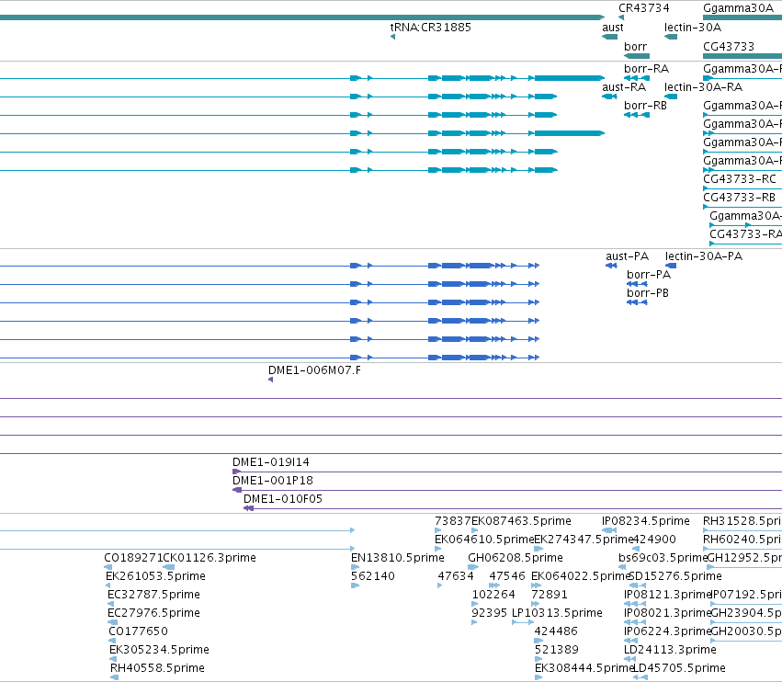
Task: Select the DME1-006M07.F purple arrow glyph
Action: (x=270, y=381)
